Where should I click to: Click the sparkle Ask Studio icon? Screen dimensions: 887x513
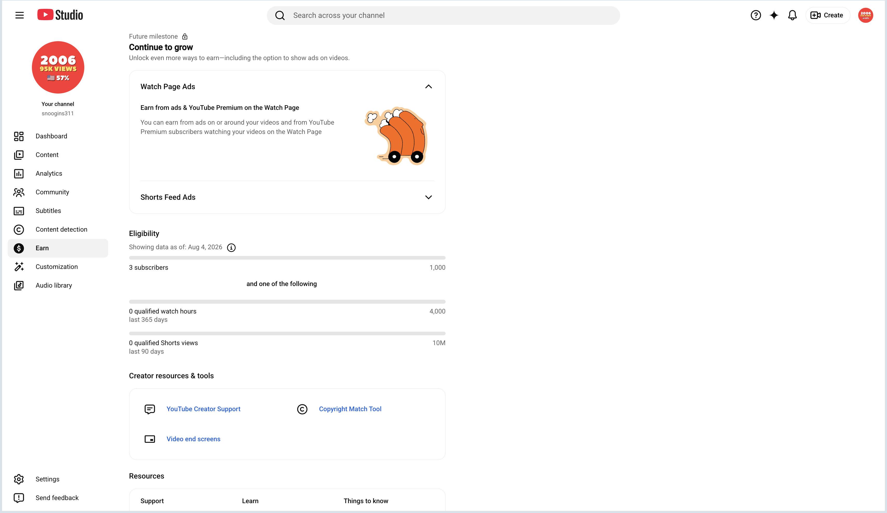[774, 15]
